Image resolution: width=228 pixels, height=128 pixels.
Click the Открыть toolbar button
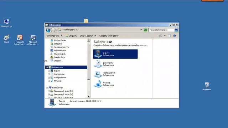[71, 36]
